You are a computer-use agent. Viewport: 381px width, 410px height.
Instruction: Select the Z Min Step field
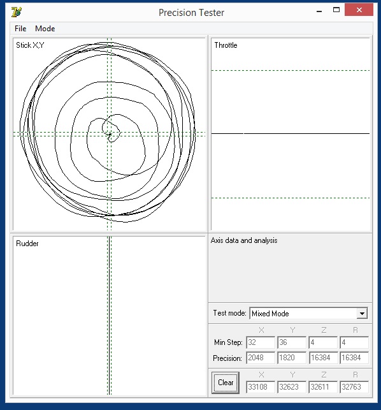323,342
